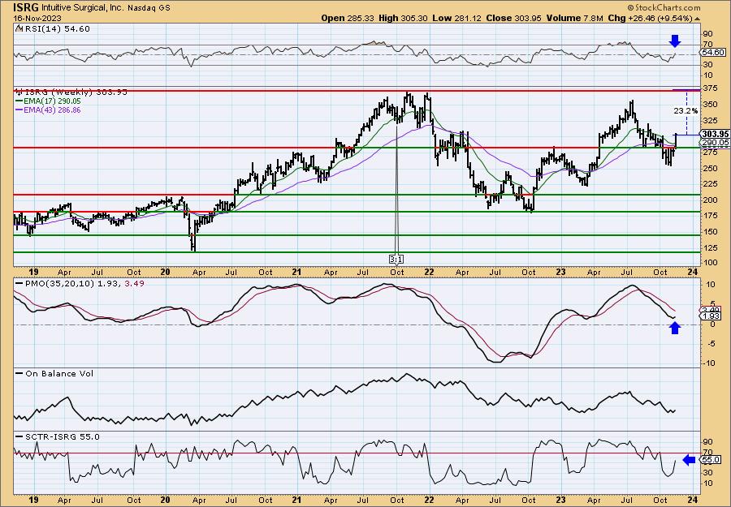731x507 pixels.
Task: Click the Low 281.12 value
Action: [455, 18]
